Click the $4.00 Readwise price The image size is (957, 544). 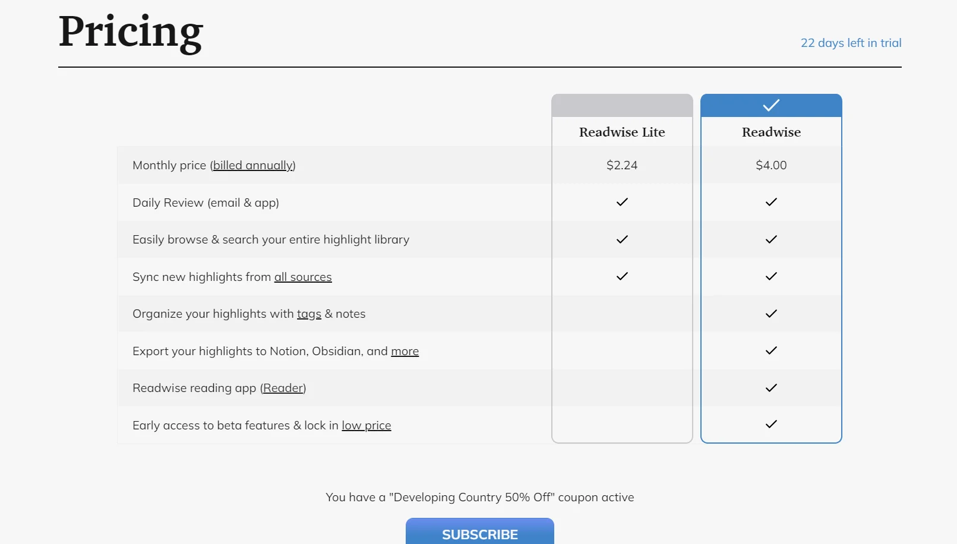771,165
